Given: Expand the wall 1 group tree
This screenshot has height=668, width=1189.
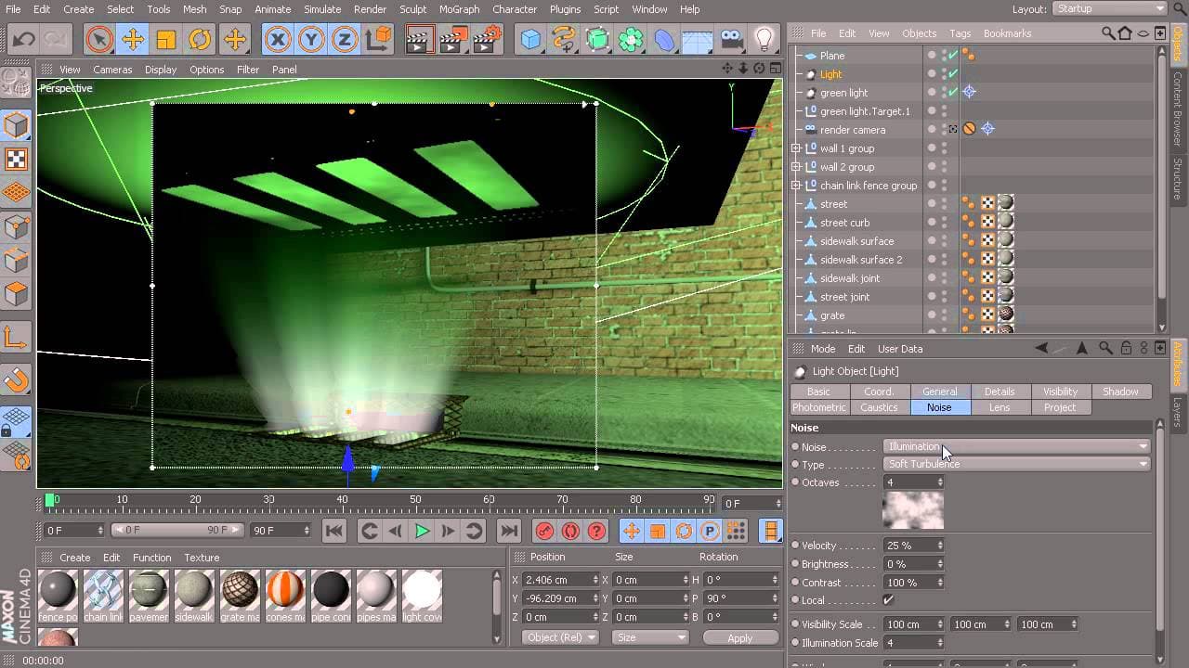Looking at the screenshot, I should 796,148.
